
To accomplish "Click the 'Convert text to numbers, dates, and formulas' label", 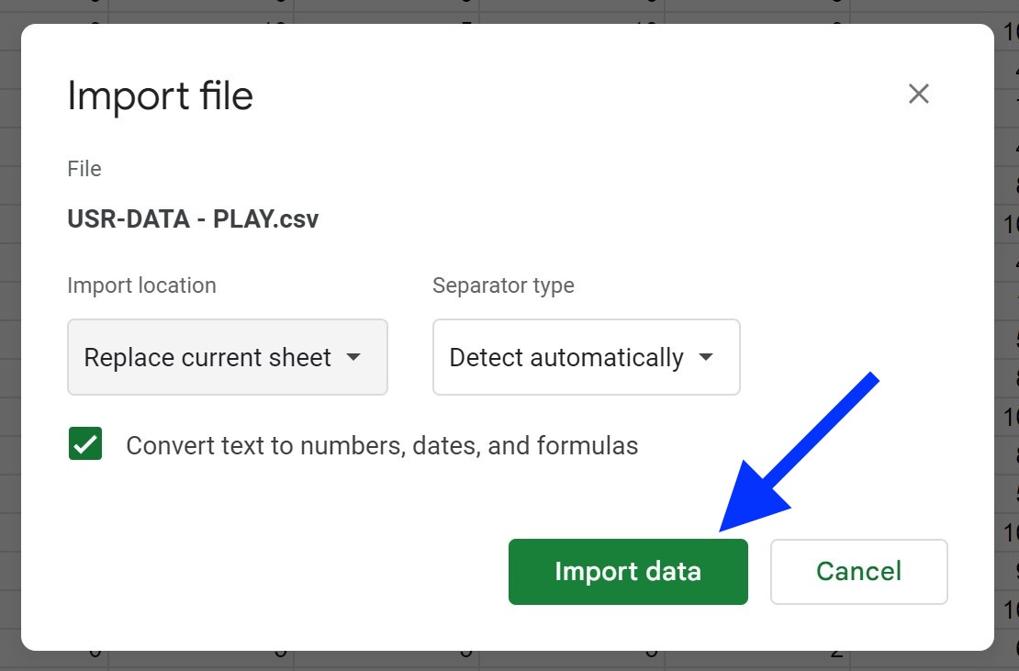I will click(382, 446).
